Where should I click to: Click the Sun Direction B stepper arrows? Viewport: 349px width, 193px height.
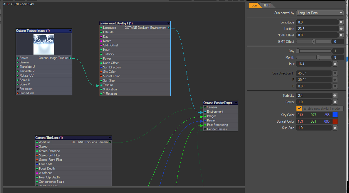pyautogui.click(x=335, y=86)
